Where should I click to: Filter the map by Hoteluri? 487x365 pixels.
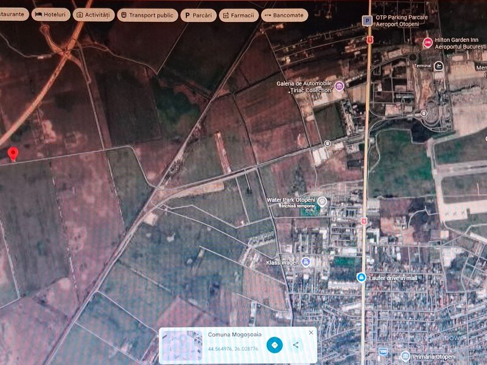pos(51,15)
